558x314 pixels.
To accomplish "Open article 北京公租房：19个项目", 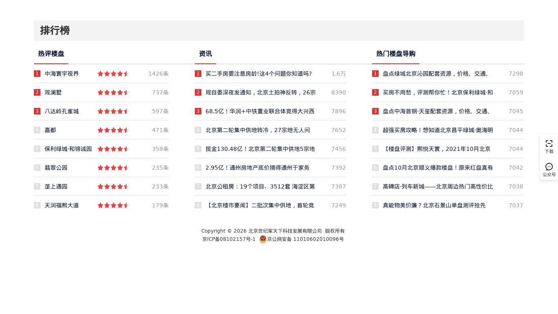I will (x=260, y=187).
